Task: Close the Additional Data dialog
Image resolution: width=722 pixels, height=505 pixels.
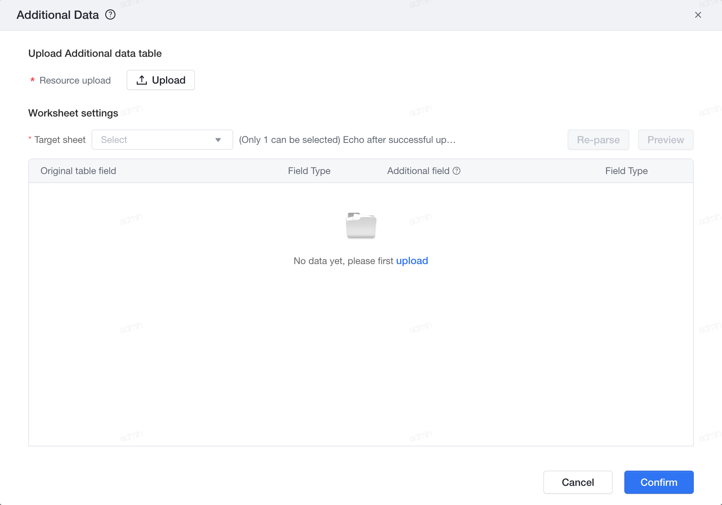Action: (x=698, y=15)
